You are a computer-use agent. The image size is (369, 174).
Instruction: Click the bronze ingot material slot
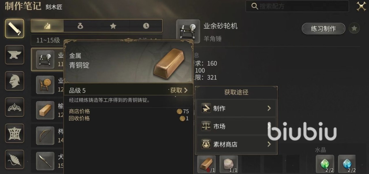coord(206,164)
